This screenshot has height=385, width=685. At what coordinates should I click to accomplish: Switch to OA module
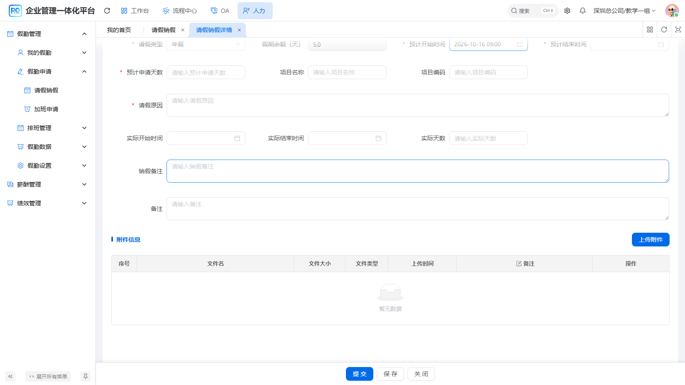(x=220, y=11)
